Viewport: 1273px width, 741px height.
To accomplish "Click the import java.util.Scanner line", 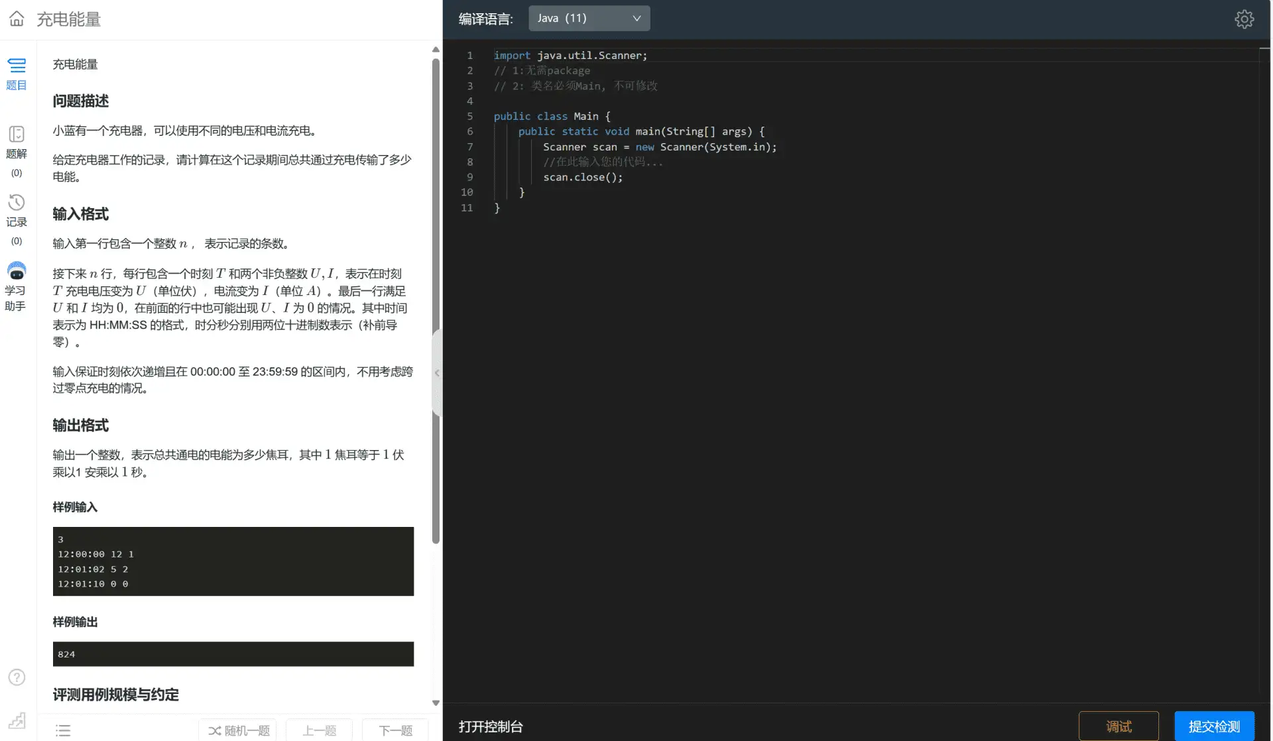I will pyautogui.click(x=570, y=56).
